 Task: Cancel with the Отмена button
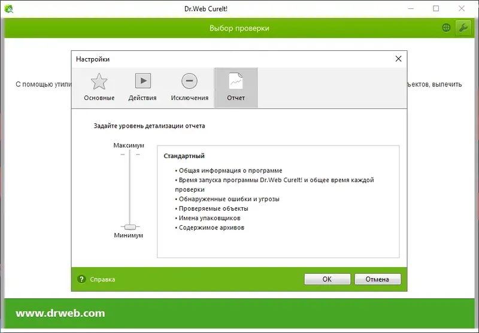pyautogui.click(x=377, y=279)
